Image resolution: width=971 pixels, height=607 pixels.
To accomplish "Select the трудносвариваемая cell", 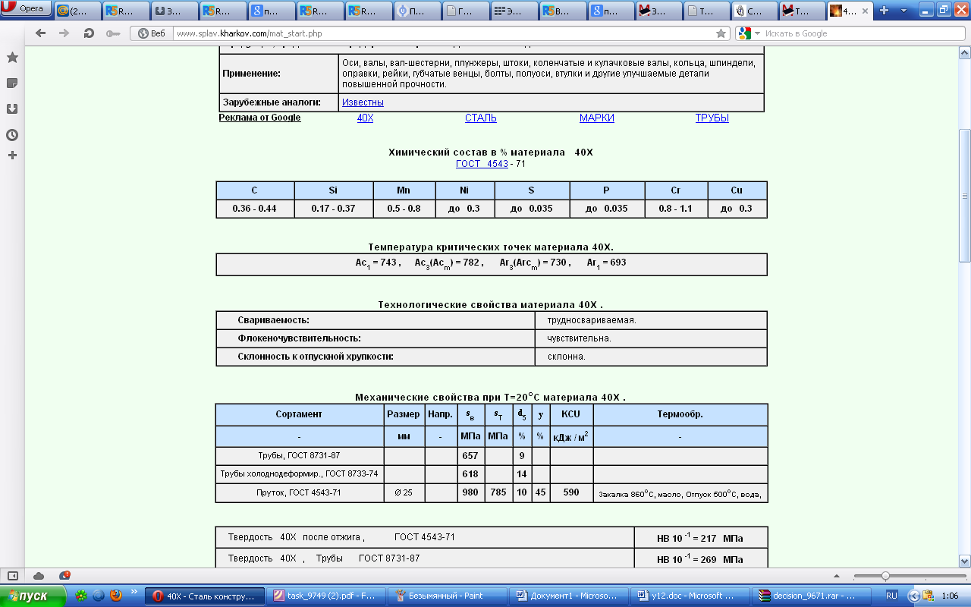I will [x=651, y=320].
